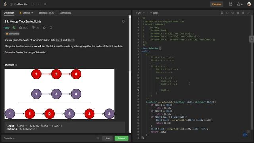
Task: Open the feedback icon beside problem title
Action: [123, 21]
